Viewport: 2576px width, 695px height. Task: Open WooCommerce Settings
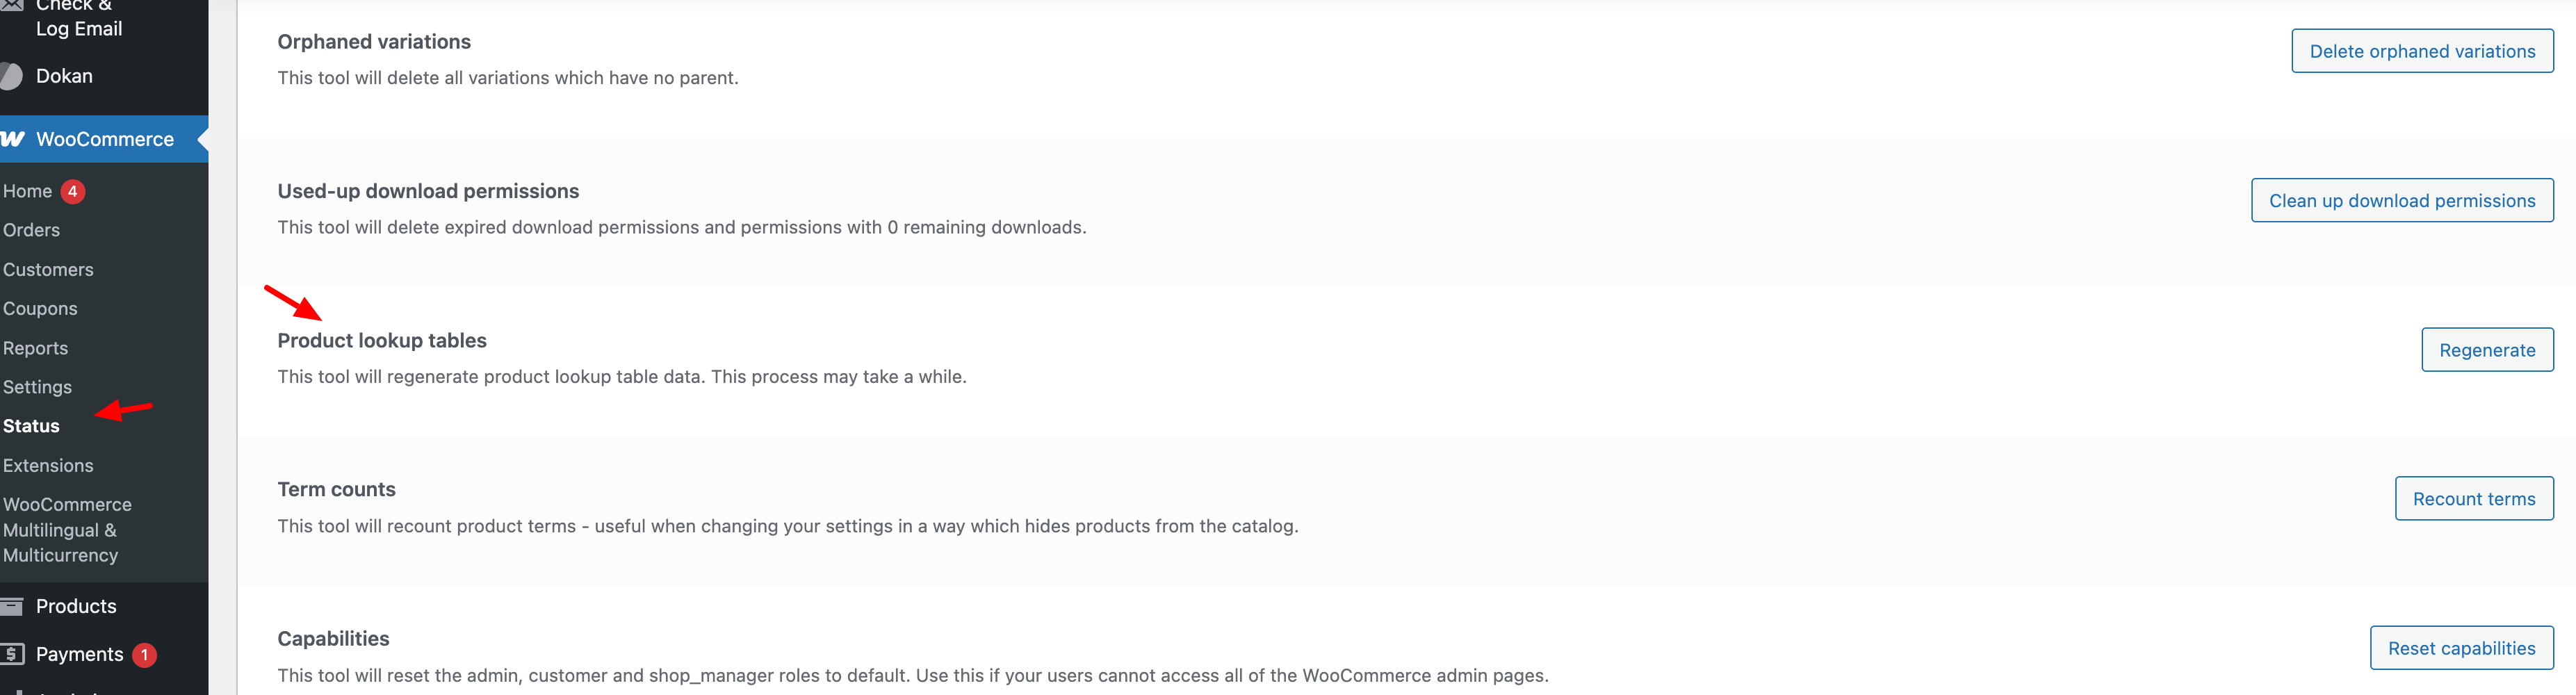37,387
